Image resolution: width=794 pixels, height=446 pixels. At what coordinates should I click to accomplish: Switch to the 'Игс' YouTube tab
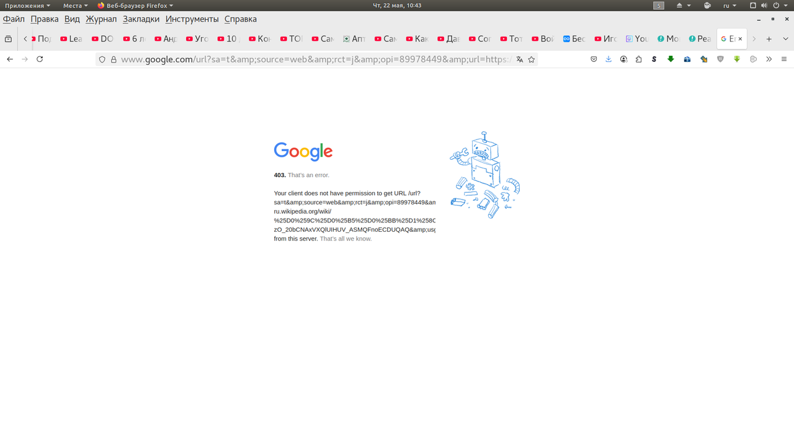(606, 38)
